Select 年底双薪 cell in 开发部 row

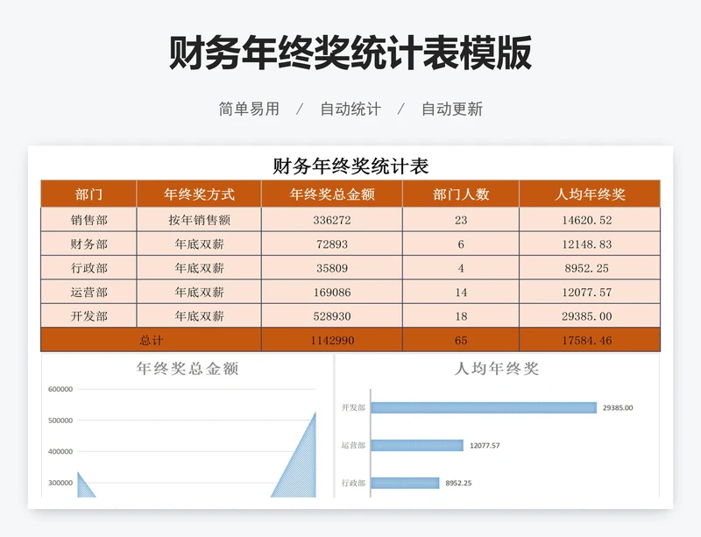point(199,316)
